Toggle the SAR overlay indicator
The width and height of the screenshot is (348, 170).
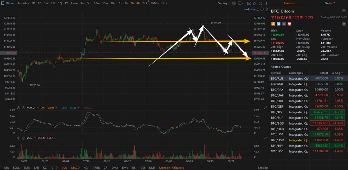pos(36,168)
